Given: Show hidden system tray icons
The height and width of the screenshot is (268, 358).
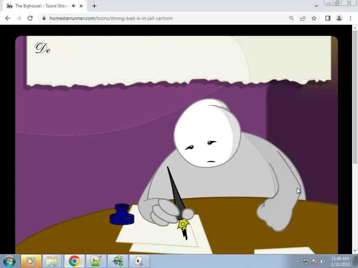Looking at the screenshot, I should [297, 261].
